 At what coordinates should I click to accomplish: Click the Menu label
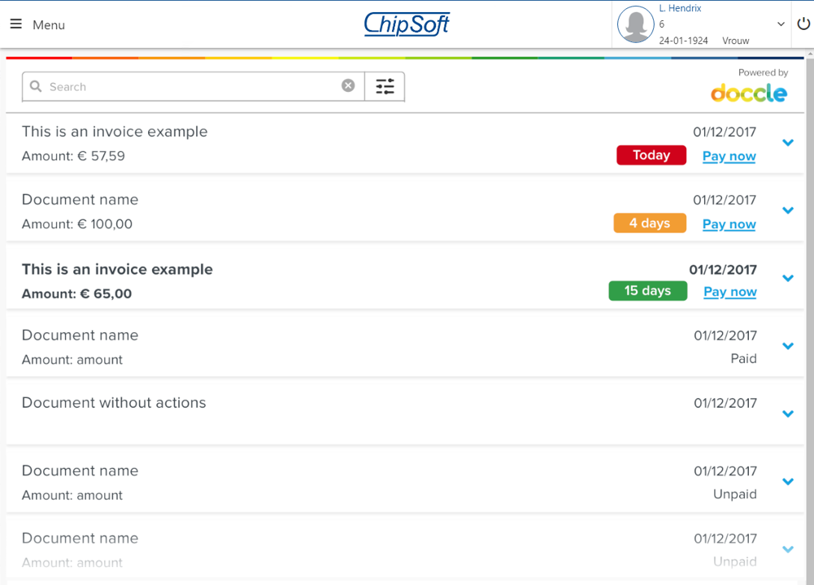[49, 25]
